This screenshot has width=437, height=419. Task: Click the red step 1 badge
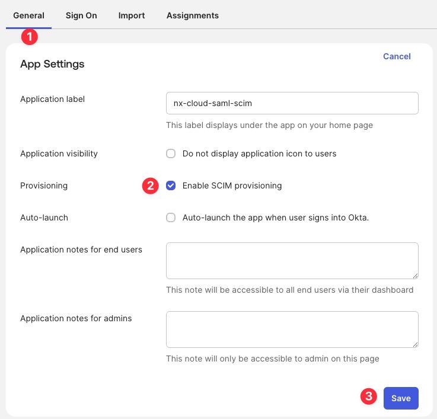click(29, 37)
